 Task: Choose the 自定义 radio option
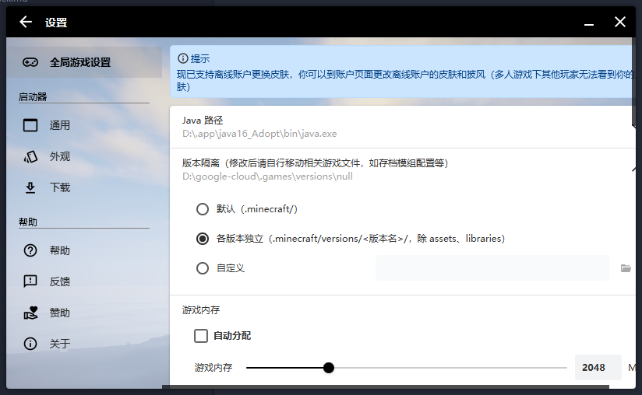[x=203, y=268]
